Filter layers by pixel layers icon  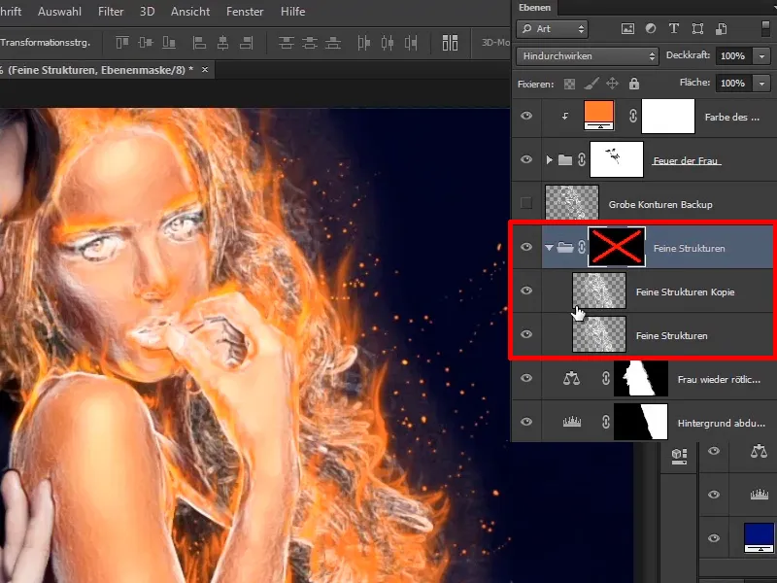coord(627,29)
